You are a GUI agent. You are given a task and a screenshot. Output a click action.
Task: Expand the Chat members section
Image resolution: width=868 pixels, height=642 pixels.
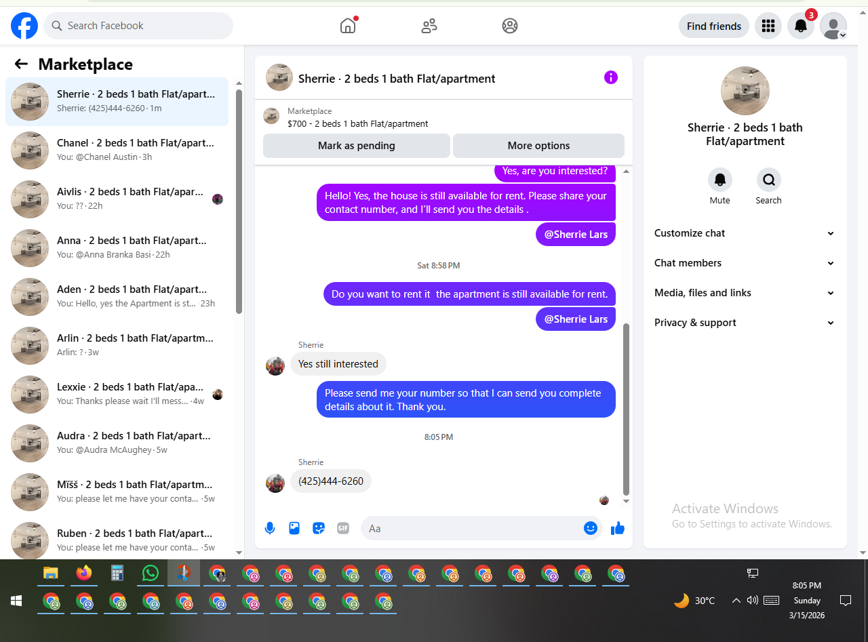tap(745, 263)
